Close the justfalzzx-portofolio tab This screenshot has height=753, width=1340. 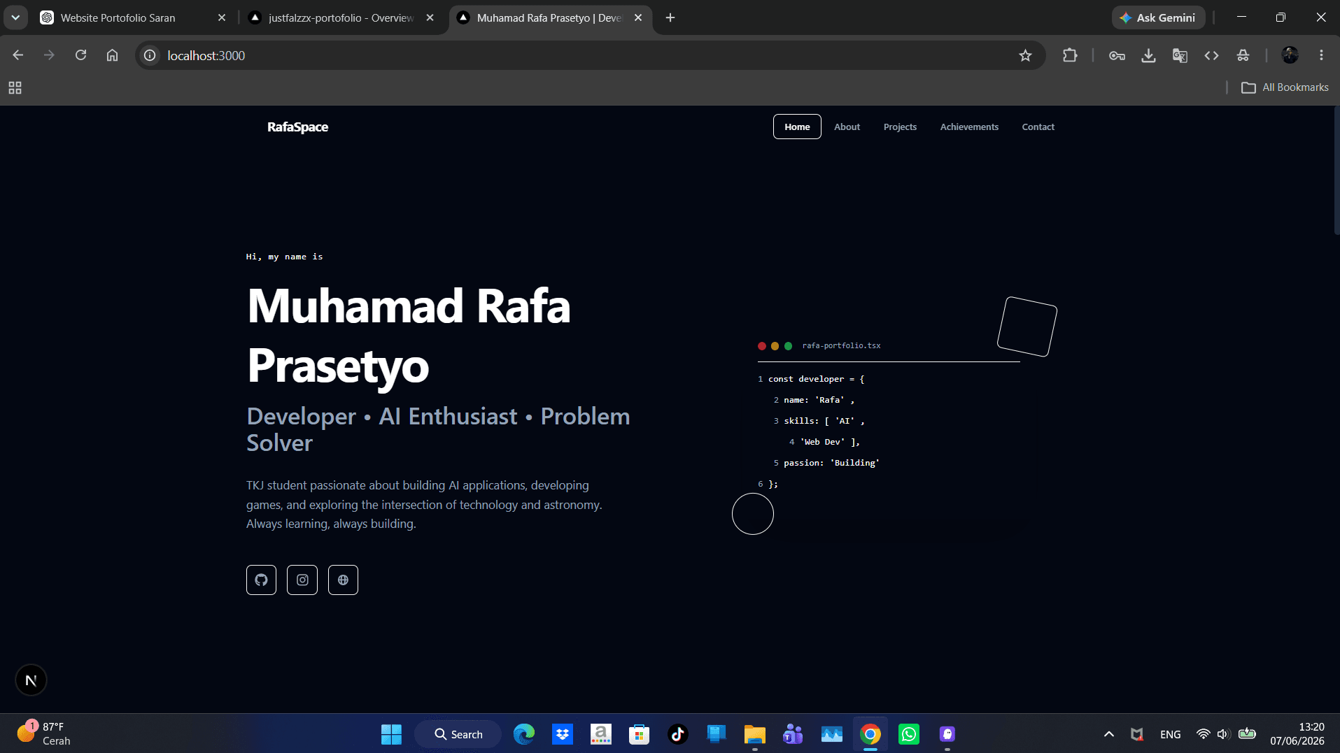(x=430, y=17)
